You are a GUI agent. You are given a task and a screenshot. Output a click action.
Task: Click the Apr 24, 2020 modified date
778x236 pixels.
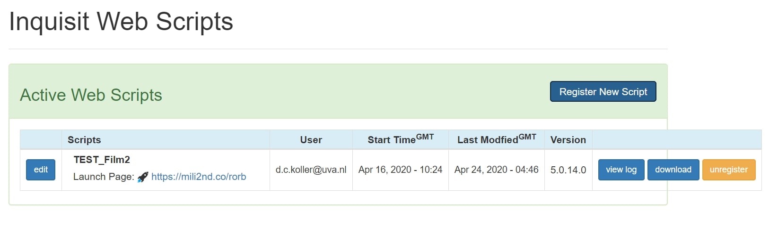[496, 170]
